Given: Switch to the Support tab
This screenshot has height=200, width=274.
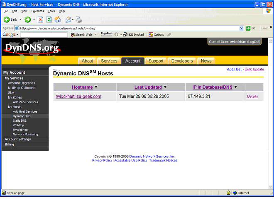Looking at the screenshot, I should point(156,61).
